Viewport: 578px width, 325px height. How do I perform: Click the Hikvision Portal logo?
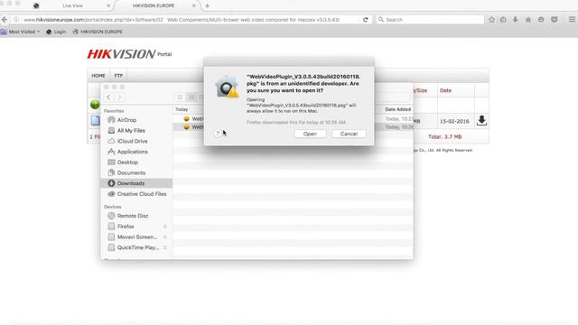pyautogui.click(x=129, y=54)
